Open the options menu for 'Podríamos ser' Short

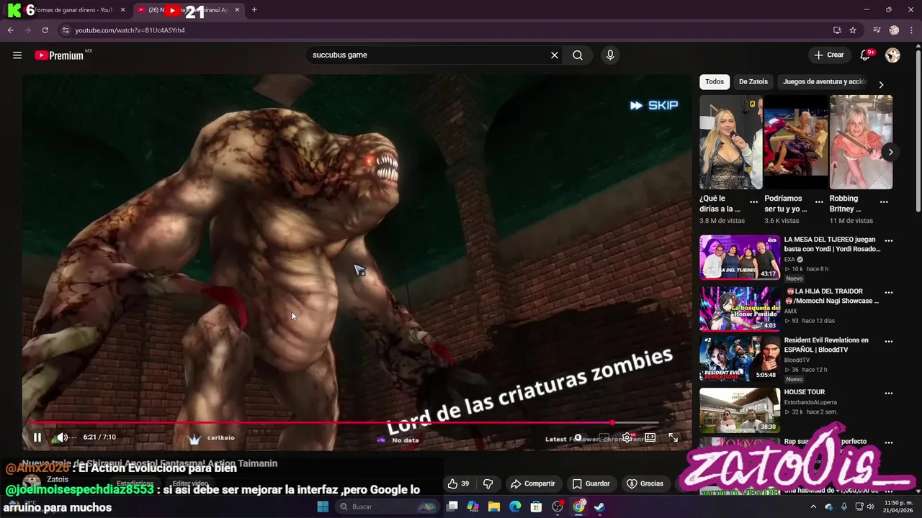pyautogui.click(x=819, y=202)
